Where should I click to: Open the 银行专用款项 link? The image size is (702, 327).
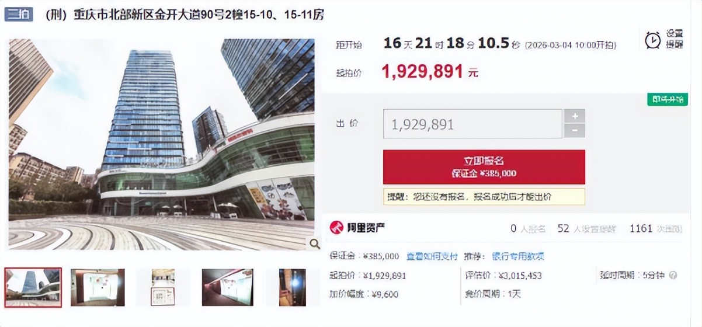pyautogui.click(x=518, y=256)
